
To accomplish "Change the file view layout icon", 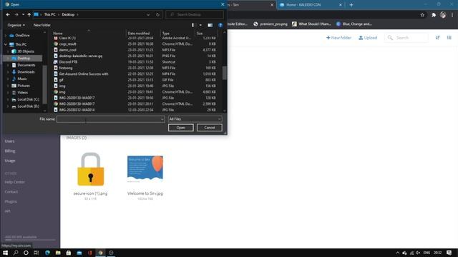I will pos(193,25).
